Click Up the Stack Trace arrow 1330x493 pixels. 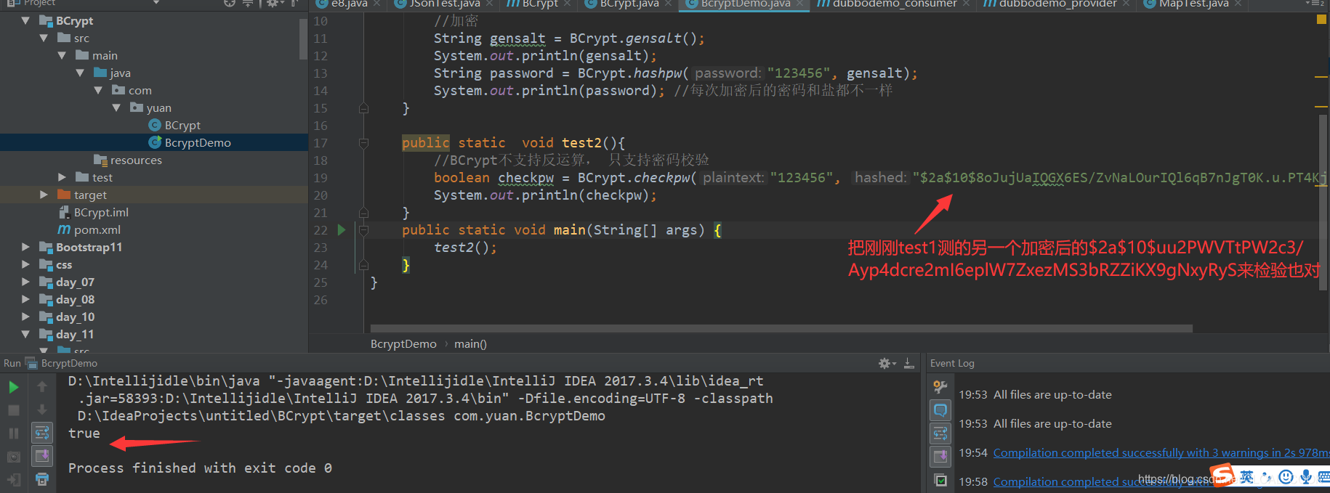(42, 387)
